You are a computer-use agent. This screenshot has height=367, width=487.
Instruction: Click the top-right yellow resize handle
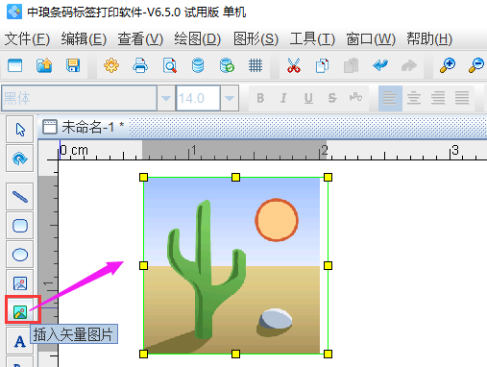(328, 178)
